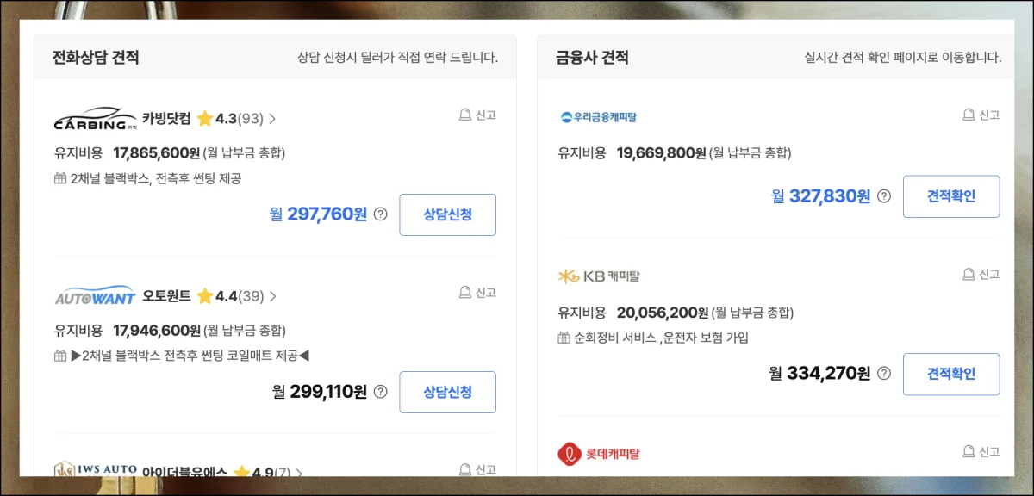
Task: Click 견적확인 for KB캐피탈 quote
Action: click(x=951, y=374)
